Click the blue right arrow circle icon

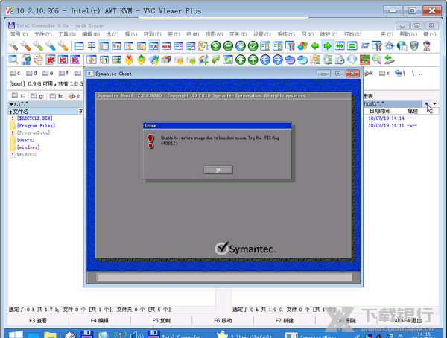point(278,60)
